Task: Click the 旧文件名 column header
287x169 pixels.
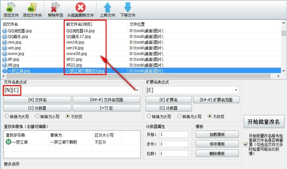Action: (11, 24)
